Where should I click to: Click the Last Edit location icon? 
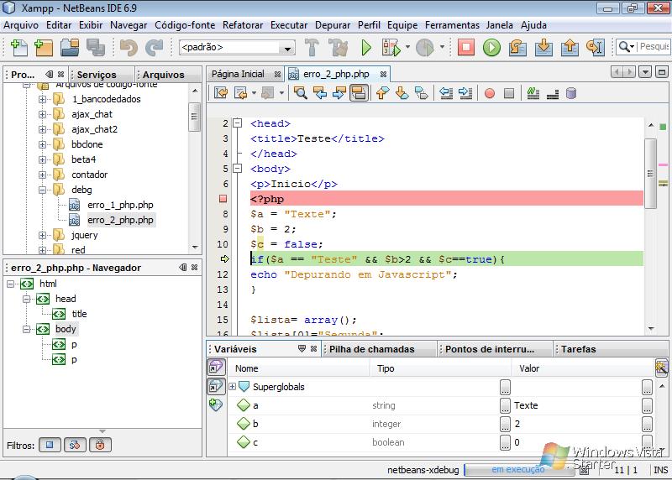[221, 93]
